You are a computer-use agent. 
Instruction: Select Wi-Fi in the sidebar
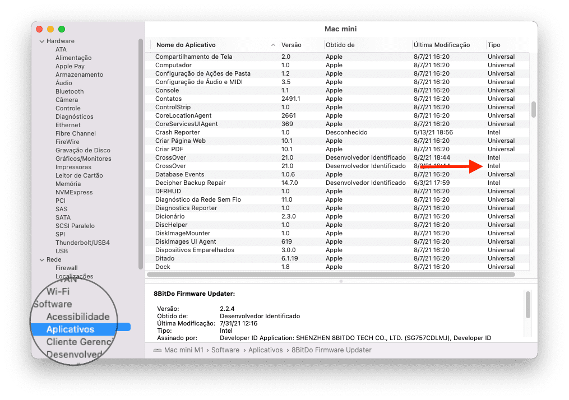coord(58,291)
